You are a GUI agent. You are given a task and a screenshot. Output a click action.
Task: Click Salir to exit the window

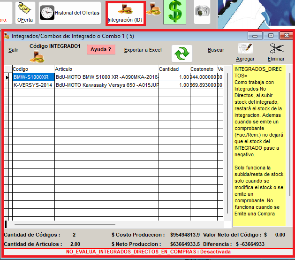(x=14, y=50)
